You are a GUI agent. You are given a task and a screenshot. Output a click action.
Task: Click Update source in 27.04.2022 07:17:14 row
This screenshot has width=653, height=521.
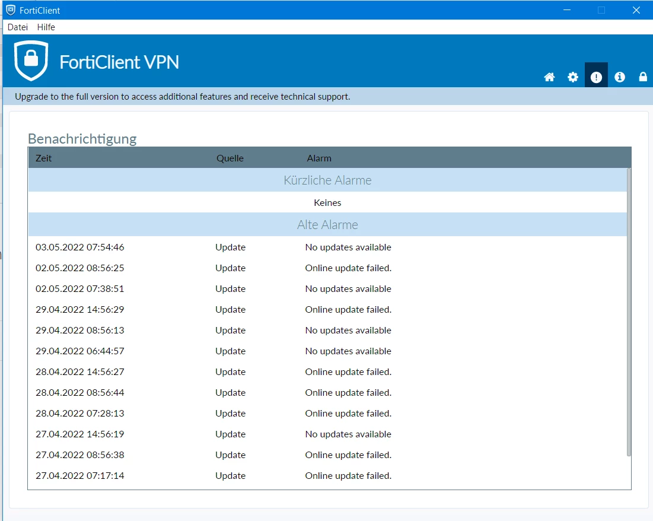pyautogui.click(x=230, y=475)
